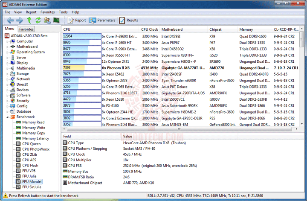Click the green up-level arrow icon

(29, 20)
